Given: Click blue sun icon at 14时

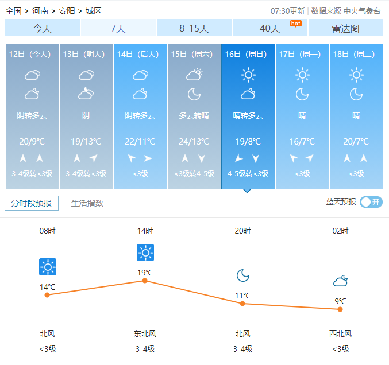Looking at the screenshot, I should (x=145, y=253).
